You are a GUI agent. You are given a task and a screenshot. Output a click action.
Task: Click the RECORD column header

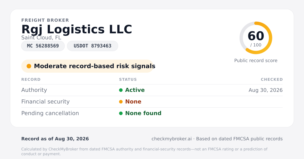coord(31,79)
